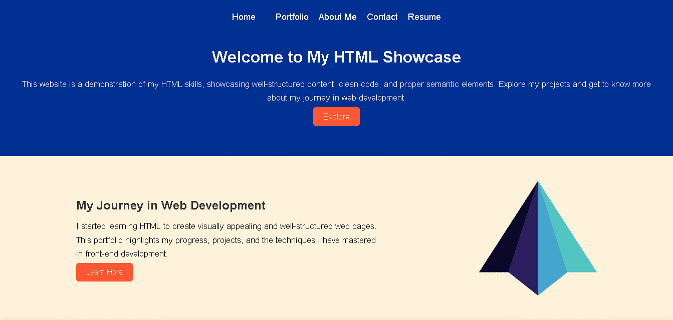
Task: Navigate to the About Me page
Action: point(337,17)
